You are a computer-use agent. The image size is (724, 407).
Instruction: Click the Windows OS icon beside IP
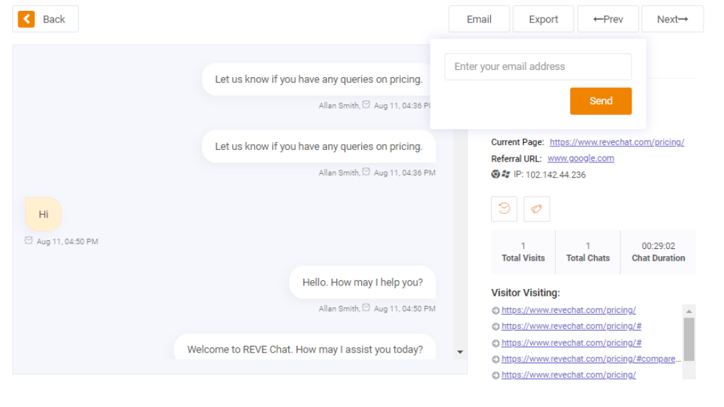pyautogui.click(x=505, y=175)
